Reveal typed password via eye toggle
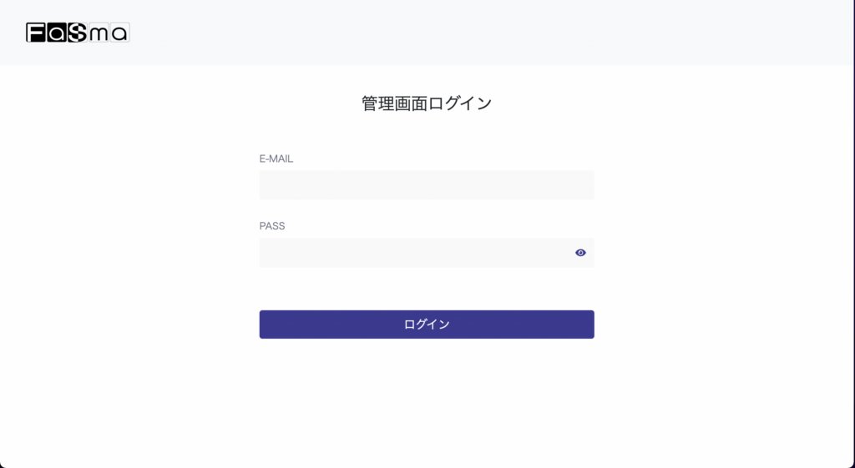This screenshot has width=855, height=468. tap(580, 253)
